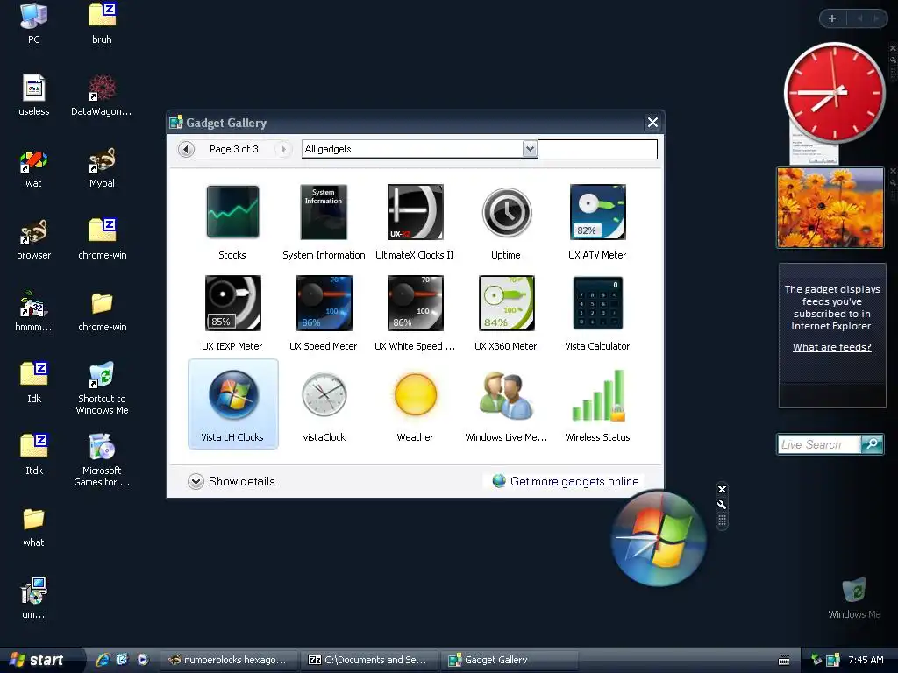898x673 pixels.
Task: Click the taskbar clock showing 7:45 AM
Action: click(x=866, y=660)
